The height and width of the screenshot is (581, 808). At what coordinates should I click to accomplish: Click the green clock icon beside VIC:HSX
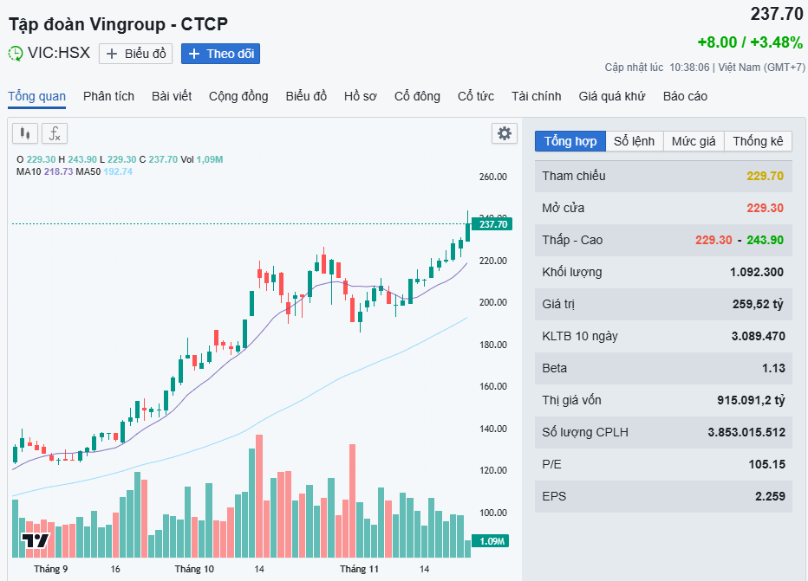pos(16,54)
